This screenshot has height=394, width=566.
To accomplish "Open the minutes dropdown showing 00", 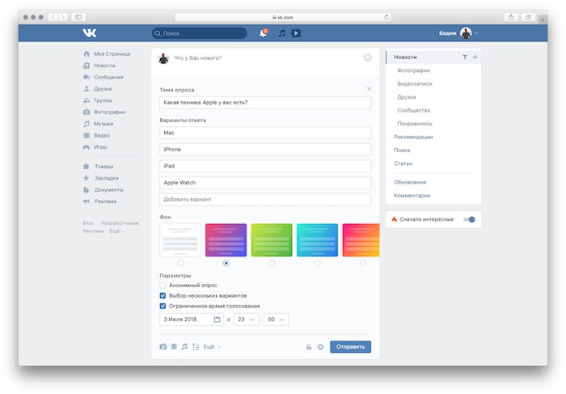I will point(277,320).
